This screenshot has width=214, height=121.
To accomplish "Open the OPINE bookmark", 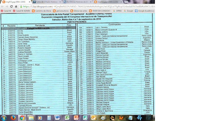I will [x=117, y=11].
